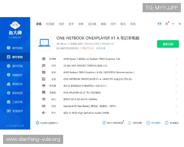Expand AMD audio row chevron
The image size is (184, 147).
pos(176,113)
